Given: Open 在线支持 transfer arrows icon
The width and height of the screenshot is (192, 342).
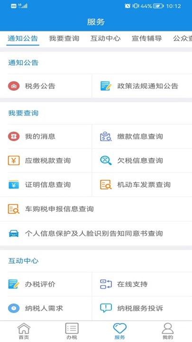Looking at the screenshot, I should coord(106,284).
